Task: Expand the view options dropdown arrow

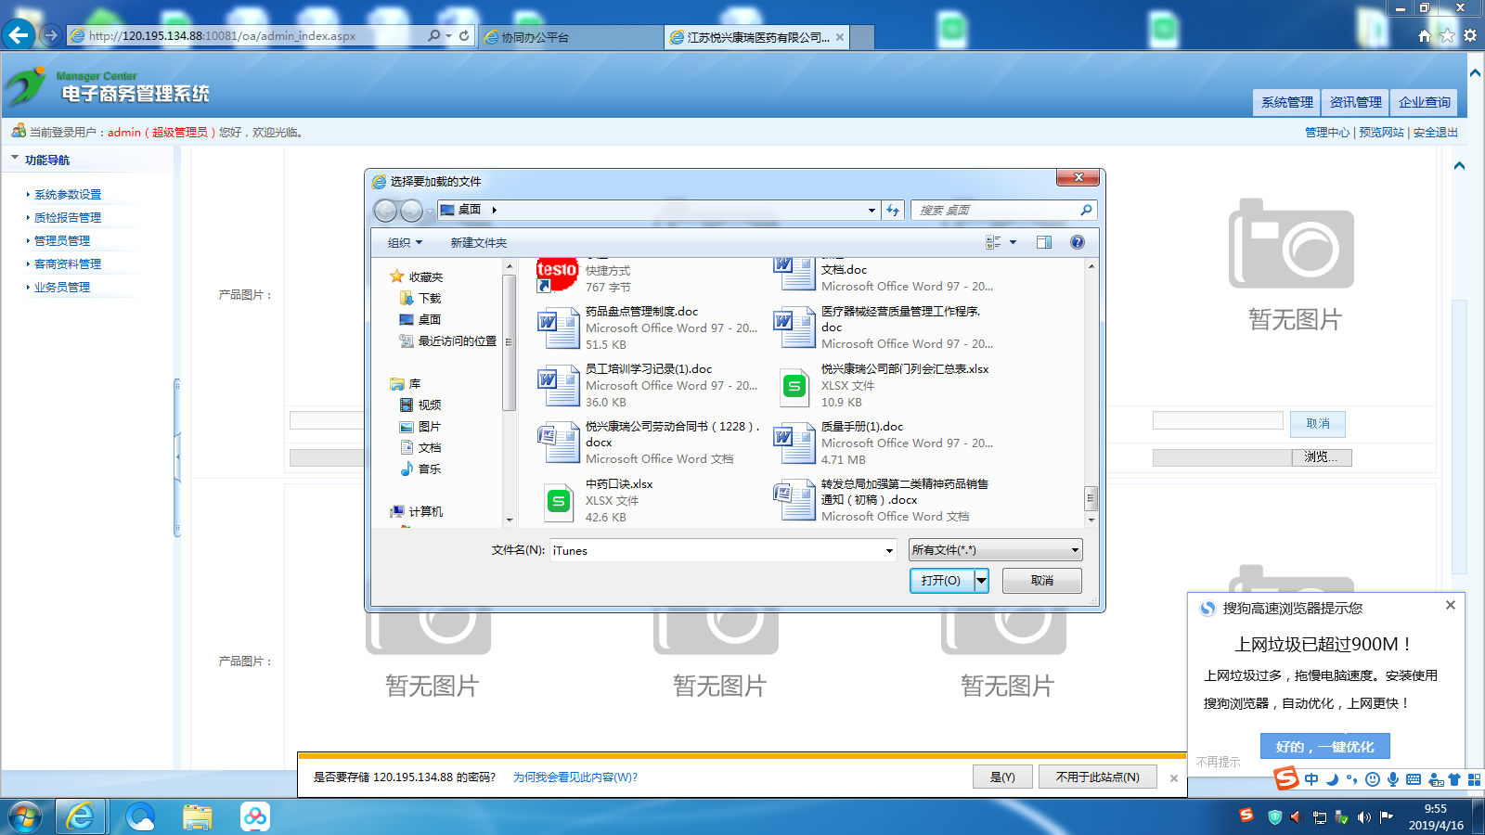Action: coord(1013,242)
